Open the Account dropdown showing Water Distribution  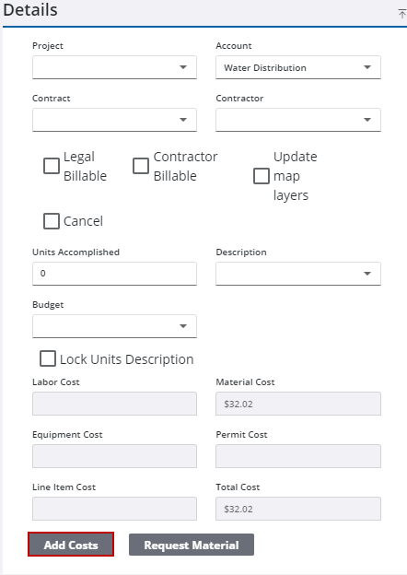click(x=298, y=67)
